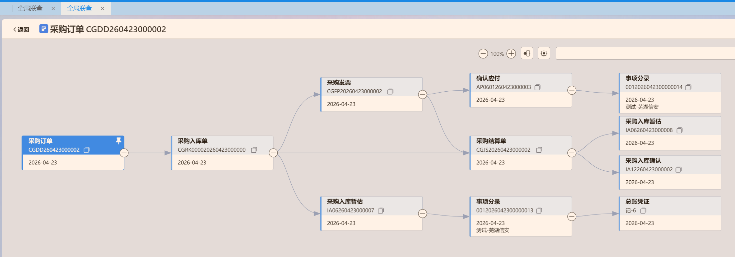The width and height of the screenshot is (735, 257).
Task: Copy the 采购订单 number CGDD260423000002
Action: pos(86,150)
